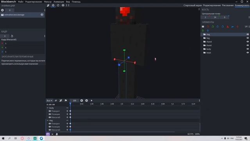This screenshot has width=250, height=141.
Task: Jump to previous keyframe in timeline
Action: click(82, 101)
